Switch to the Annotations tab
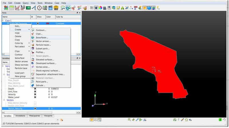Viewport: 229px width, 128px height. (21, 116)
